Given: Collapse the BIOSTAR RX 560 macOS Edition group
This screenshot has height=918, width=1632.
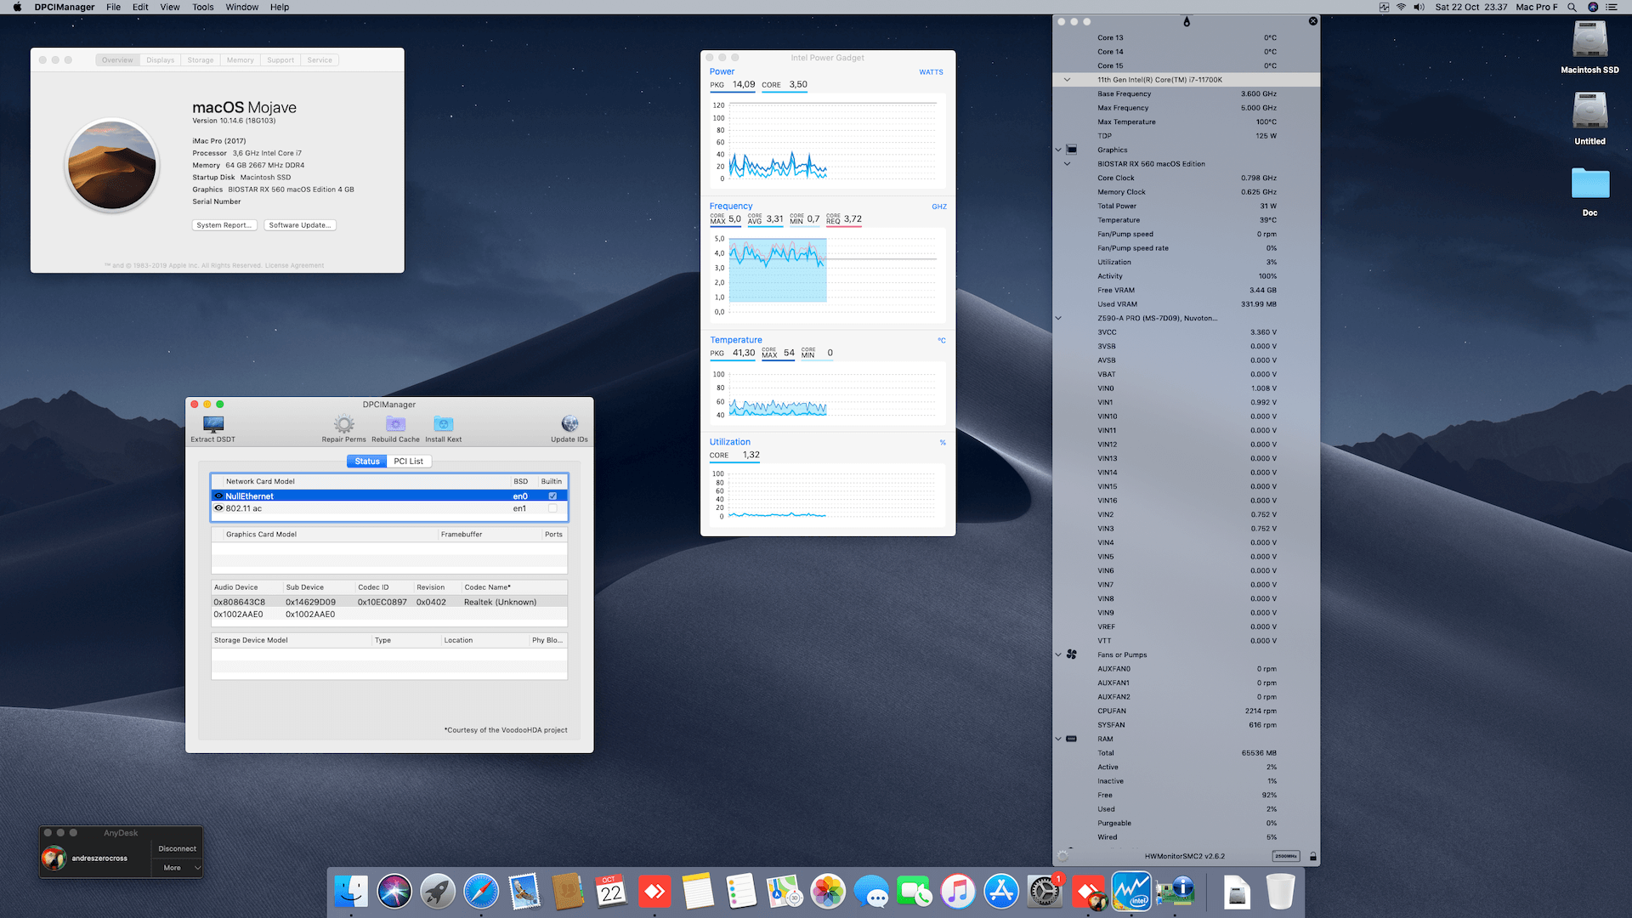Looking at the screenshot, I should point(1067,164).
